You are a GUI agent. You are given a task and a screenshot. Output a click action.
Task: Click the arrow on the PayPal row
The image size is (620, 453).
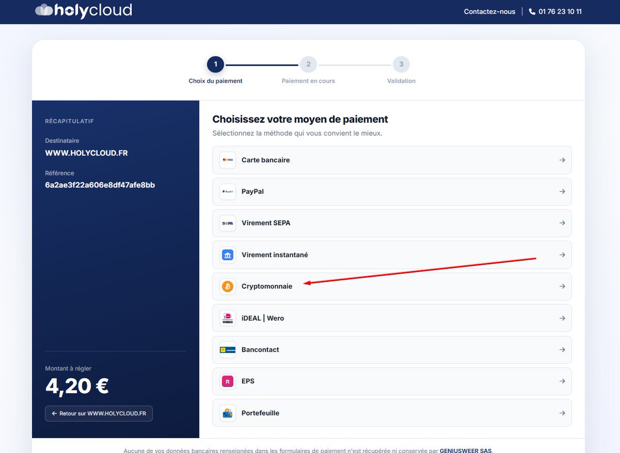click(562, 191)
